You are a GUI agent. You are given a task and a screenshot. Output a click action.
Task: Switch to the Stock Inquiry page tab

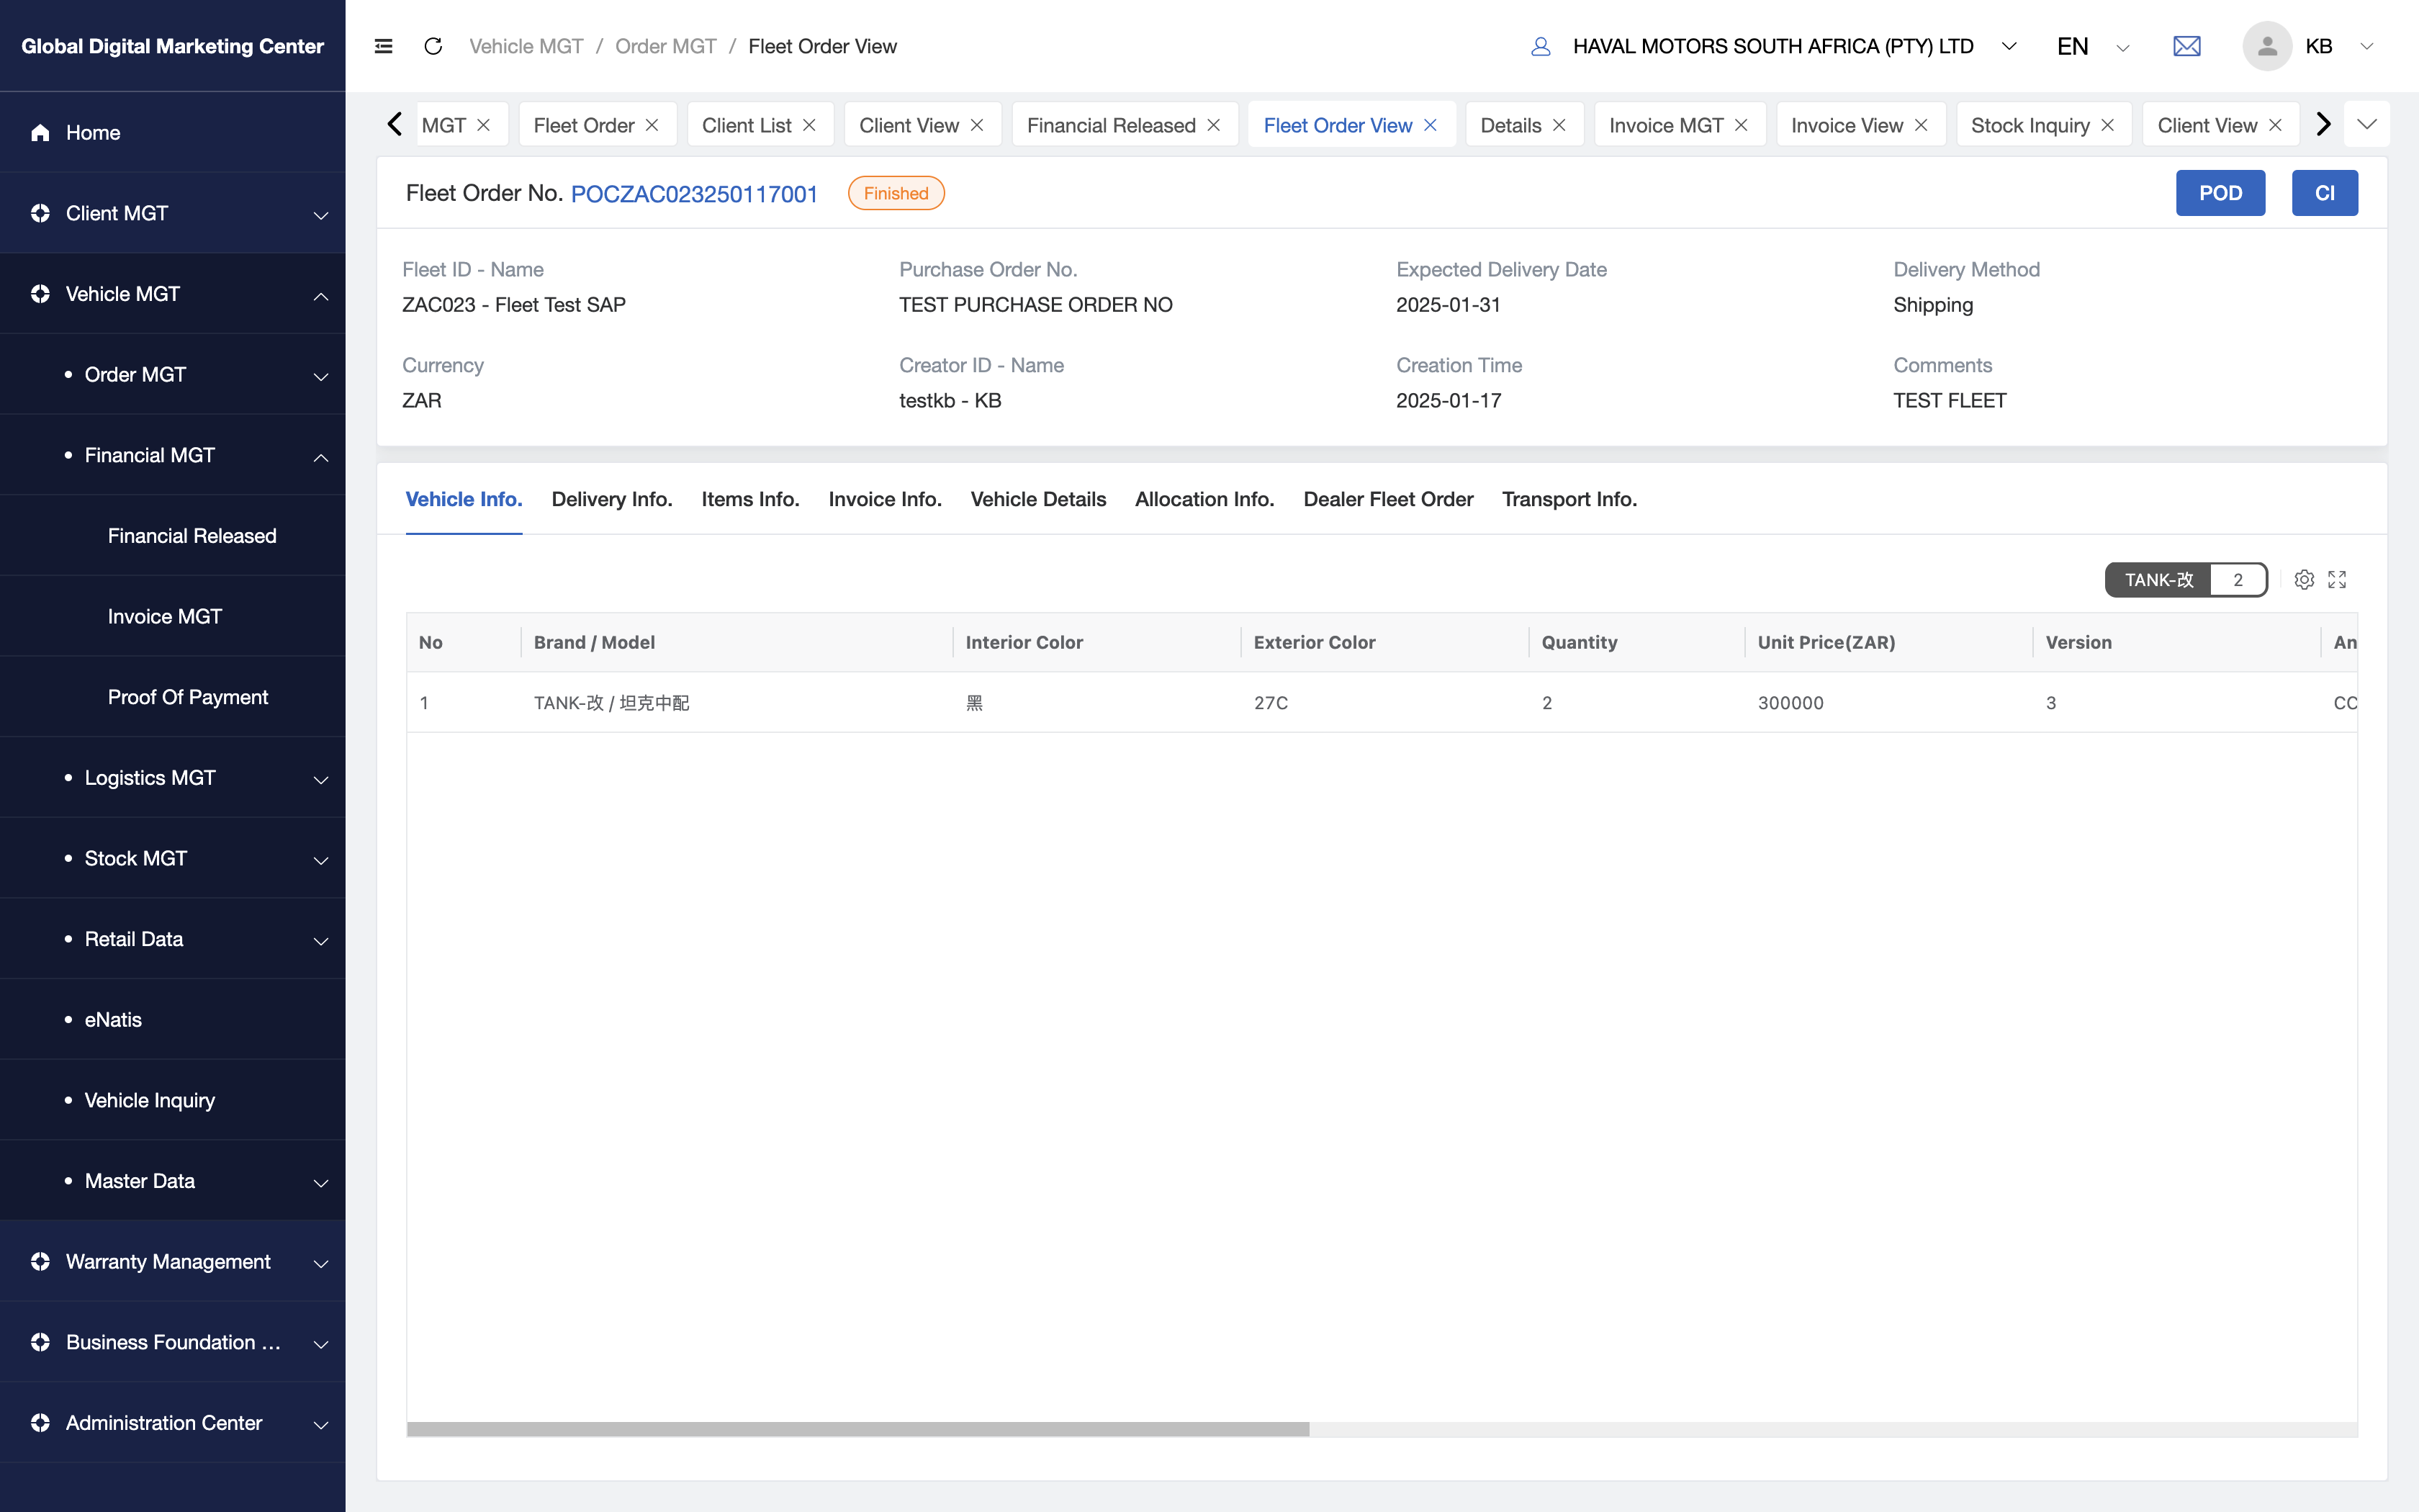click(x=2030, y=125)
